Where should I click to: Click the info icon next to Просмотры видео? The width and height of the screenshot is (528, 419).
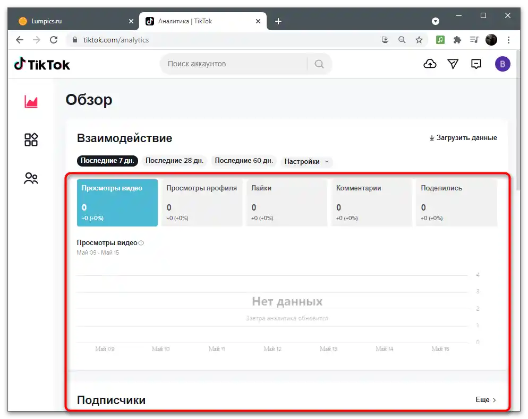click(x=141, y=243)
